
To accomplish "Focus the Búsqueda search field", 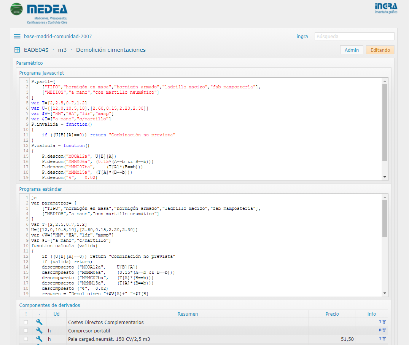I will pos(354,37).
